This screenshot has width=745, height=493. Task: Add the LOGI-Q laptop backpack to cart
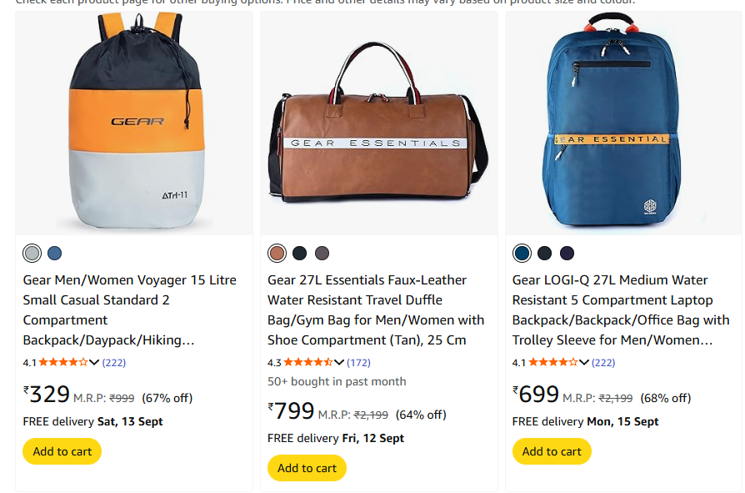point(551,451)
